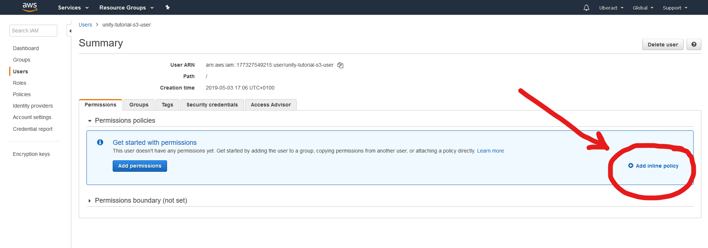
Task: Click the pin shortcut icon in the navbar
Action: point(167,7)
